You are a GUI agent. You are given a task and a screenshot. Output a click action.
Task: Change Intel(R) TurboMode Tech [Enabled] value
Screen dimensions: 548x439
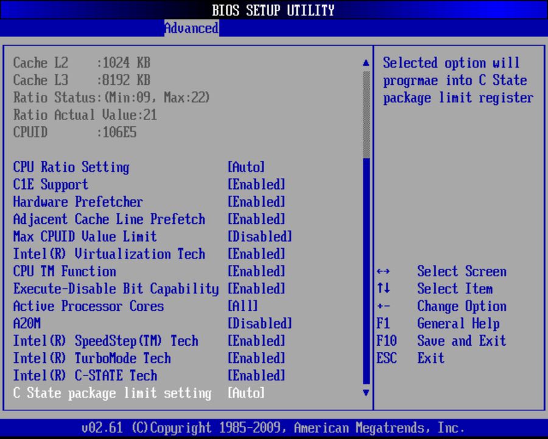[x=256, y=358]
